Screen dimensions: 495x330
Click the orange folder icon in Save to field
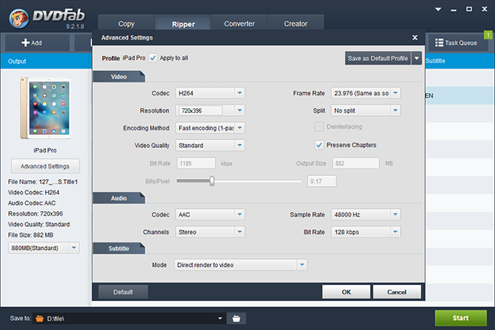coord(40,319)
